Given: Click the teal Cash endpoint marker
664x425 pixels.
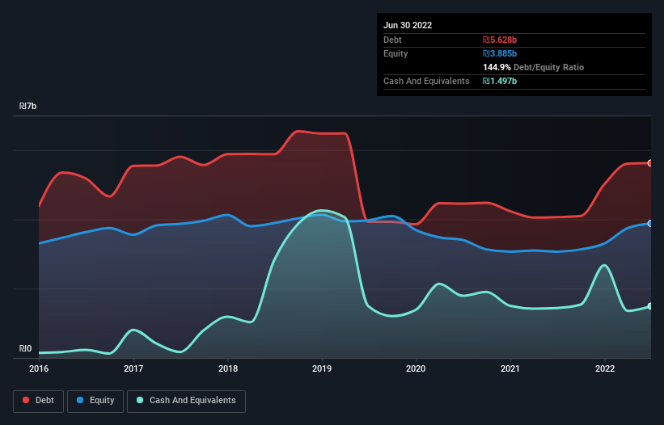Looking at the screenshot, I should [x=650, y=306].
